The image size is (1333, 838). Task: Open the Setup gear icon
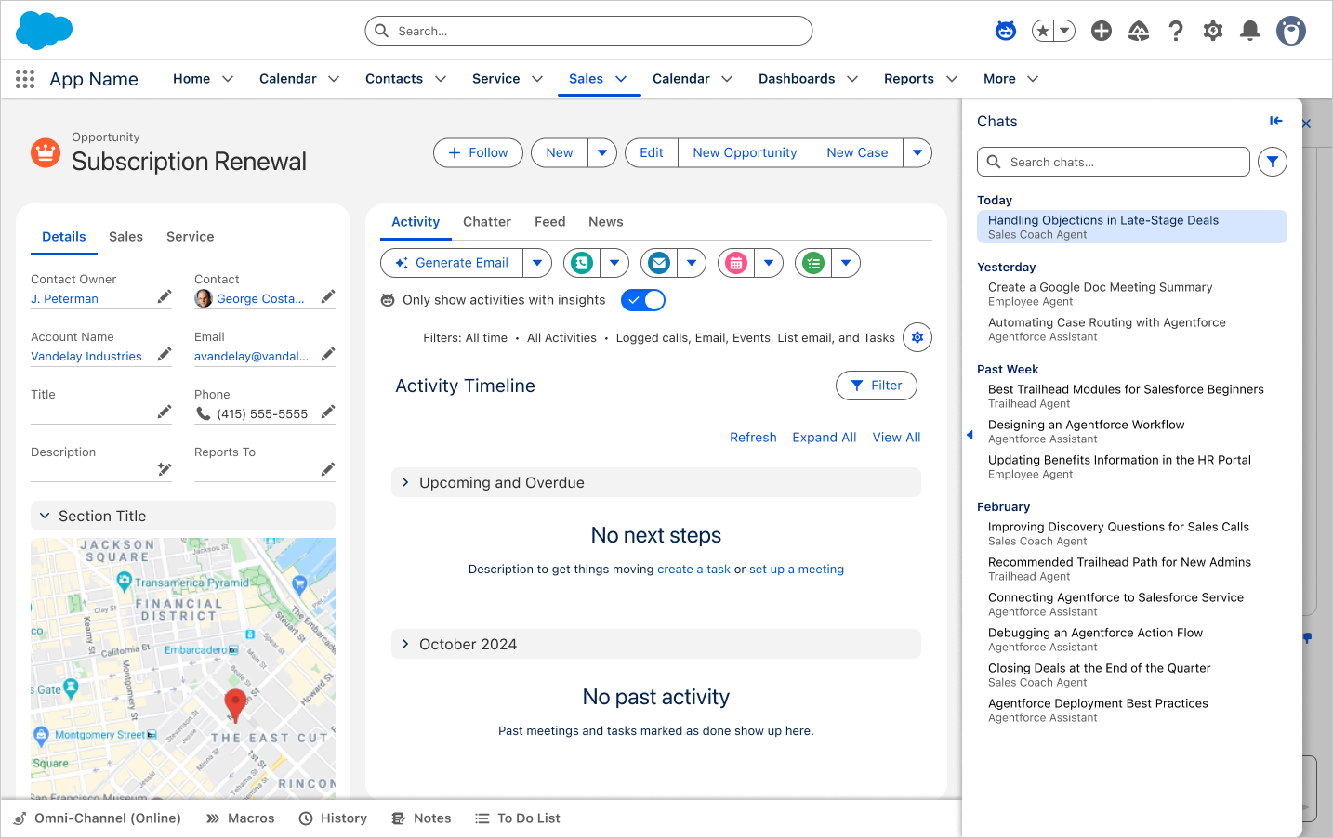[x=1213, y=31]
